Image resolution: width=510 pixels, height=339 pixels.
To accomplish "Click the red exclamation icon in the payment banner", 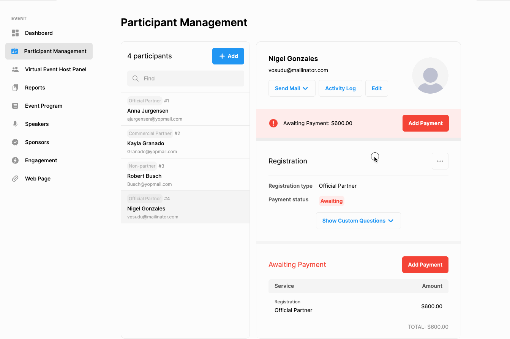I will pos(273,123).
